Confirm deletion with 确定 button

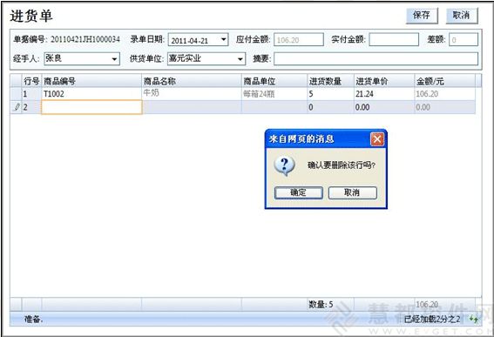[298, 192]
